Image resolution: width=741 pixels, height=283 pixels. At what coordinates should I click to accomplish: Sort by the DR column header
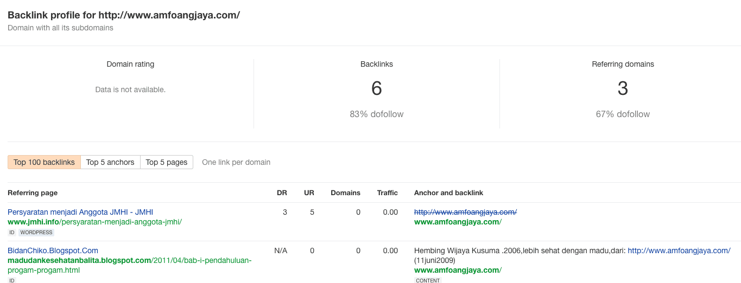(x=282, y=193)
